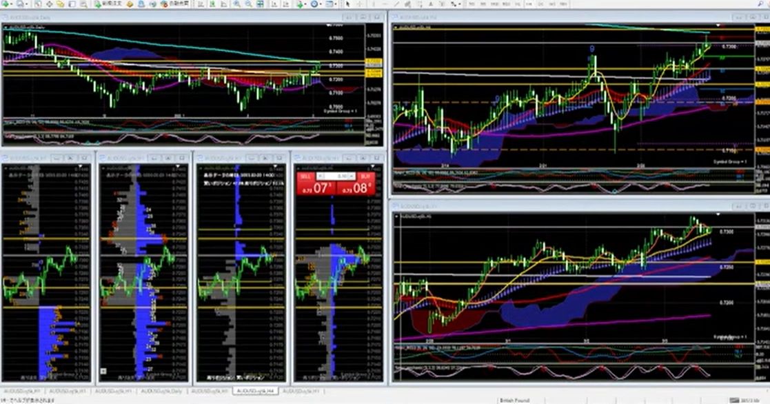Open the Indicators list dropdown
Screen dimensions: 770x404
(301, 4)
